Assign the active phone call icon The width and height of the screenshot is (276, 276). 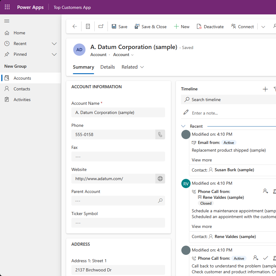pyautogui.click(x=255, y=258)
